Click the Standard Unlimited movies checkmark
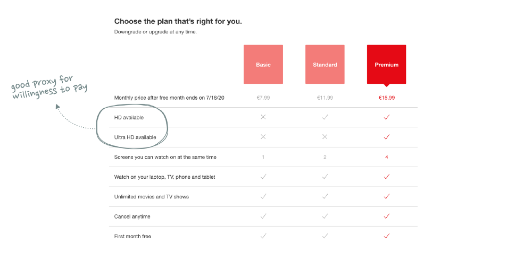Viewport: 532px width, 261px height. point(325,196)
